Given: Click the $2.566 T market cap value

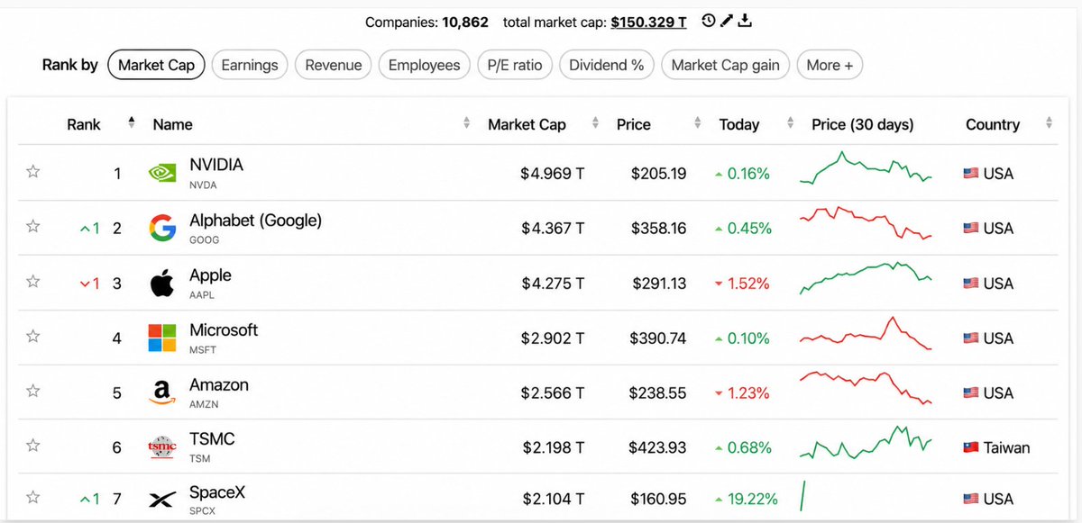Looking at the screenshot, I should 552,393.
